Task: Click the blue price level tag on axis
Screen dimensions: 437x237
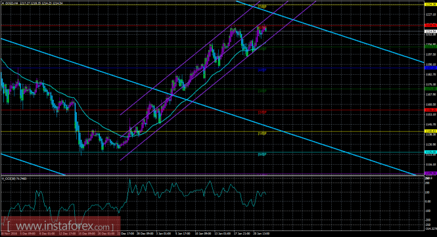Action: click(430, 68)
